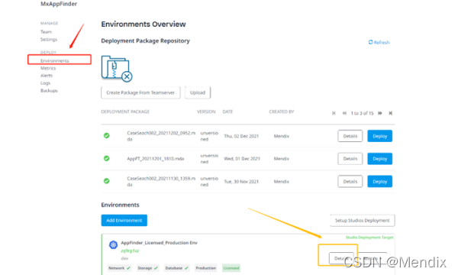This screenshot has height=275, width=458.
Task: Click the 'Wed, 01 Dec 2021' date cell
Action: coord(242,159)
